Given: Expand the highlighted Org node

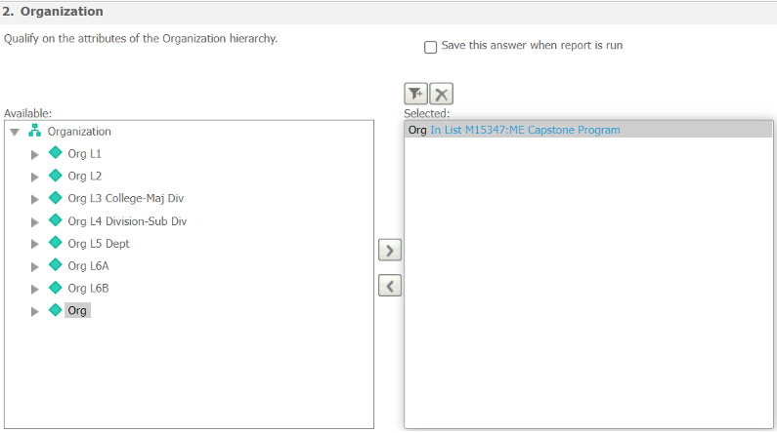Looking at the screenshot, I should click(x=34, y=311).
